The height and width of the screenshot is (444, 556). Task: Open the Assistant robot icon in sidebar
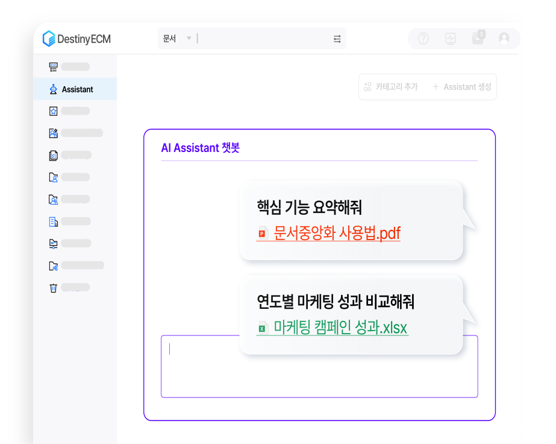click(x=53, y=88)
